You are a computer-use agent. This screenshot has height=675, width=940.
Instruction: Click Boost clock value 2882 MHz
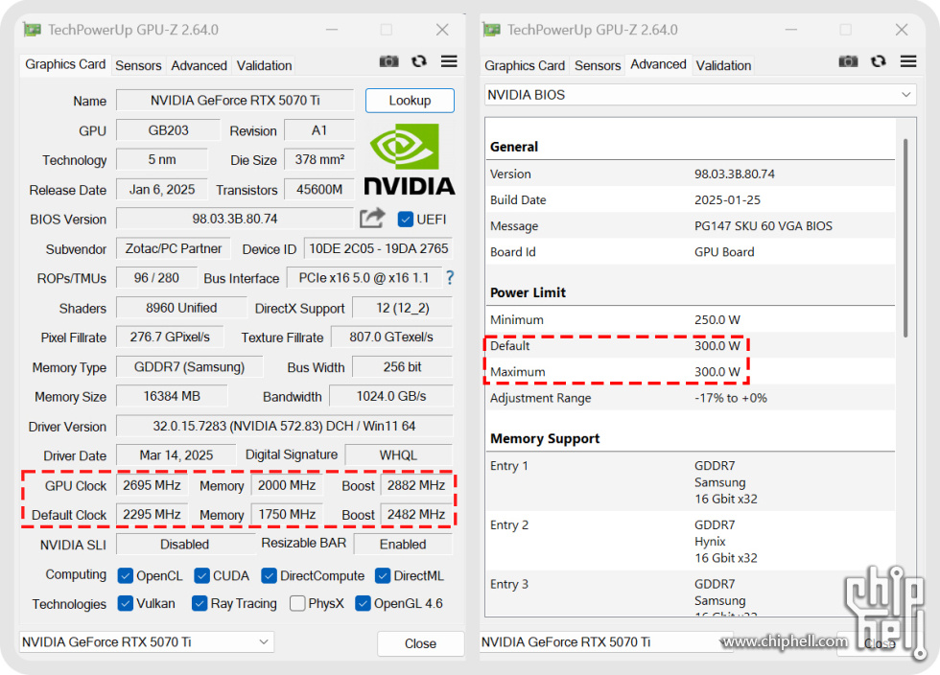416,485
